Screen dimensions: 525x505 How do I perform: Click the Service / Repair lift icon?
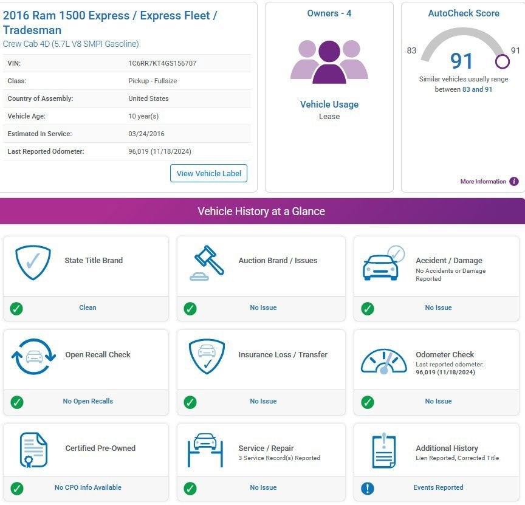[x=205, y=450]
